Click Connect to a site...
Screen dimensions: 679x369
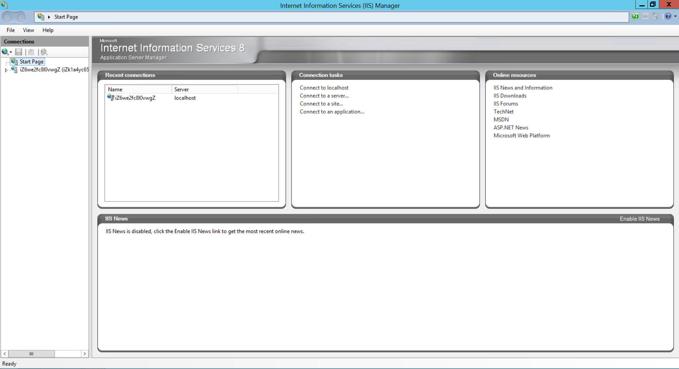pyautogui.click(x=321, y=104)
